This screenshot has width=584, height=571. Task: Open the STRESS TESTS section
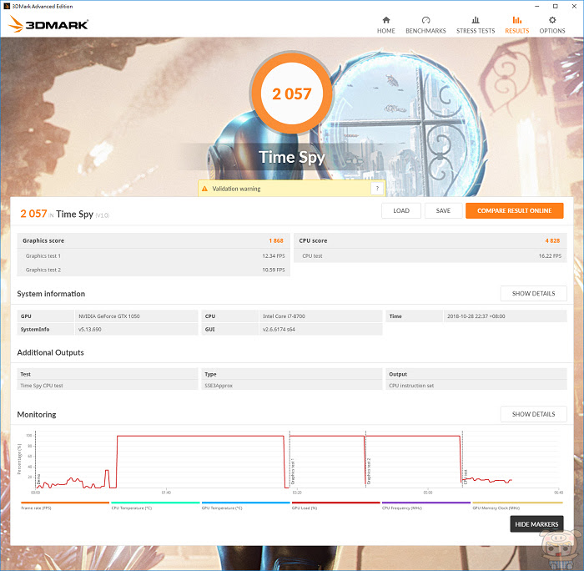click(476, 25)
